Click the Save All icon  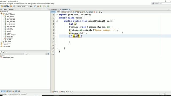tap(7, 6)
